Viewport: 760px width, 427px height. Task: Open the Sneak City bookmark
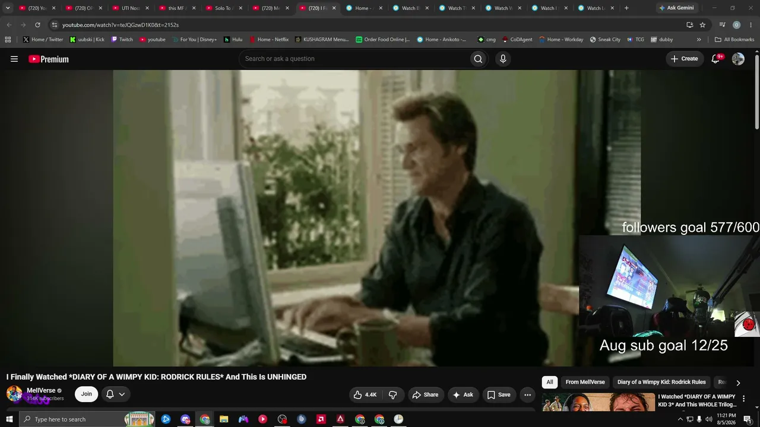(605, 40)
